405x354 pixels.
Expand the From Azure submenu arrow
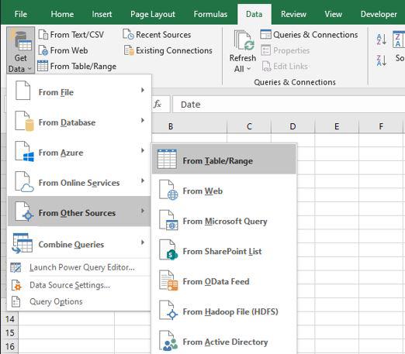[x=143, y=150]
